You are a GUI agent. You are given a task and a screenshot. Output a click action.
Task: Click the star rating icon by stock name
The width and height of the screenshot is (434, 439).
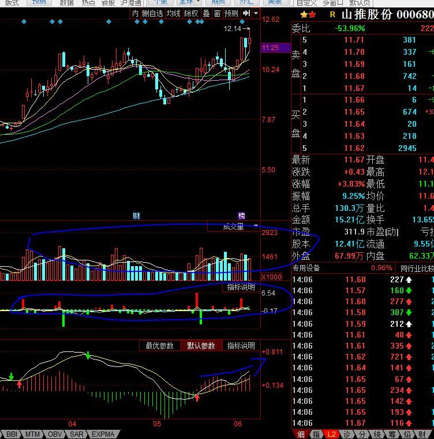304,14
